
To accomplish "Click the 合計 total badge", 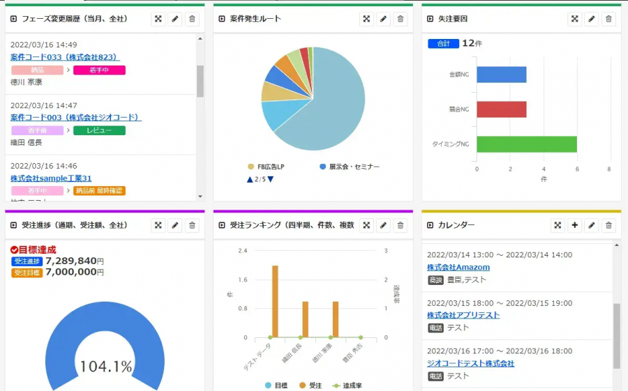I will [x=443, y=44].
